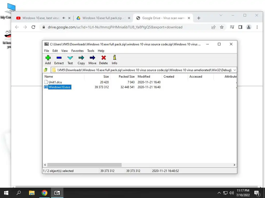Sort by Accessed column header
Screen dimensions: 265x198
coord(201,76)
